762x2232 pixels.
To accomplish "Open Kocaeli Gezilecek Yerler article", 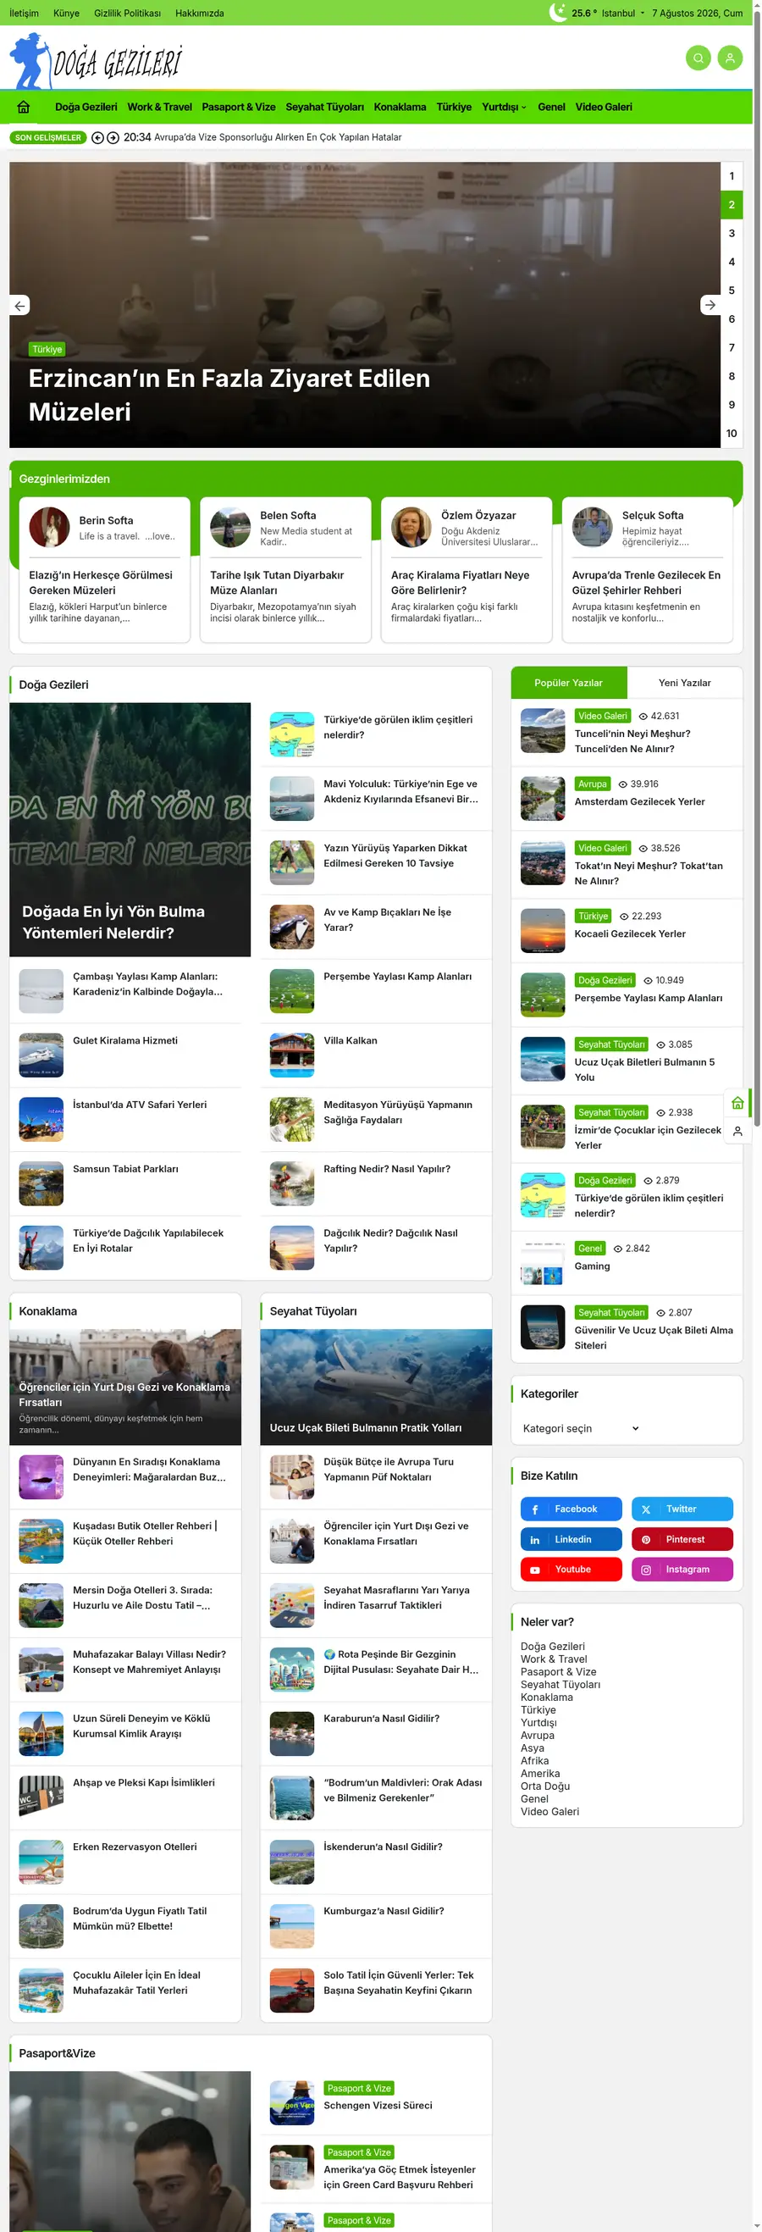I will click(x=631, y=934).
